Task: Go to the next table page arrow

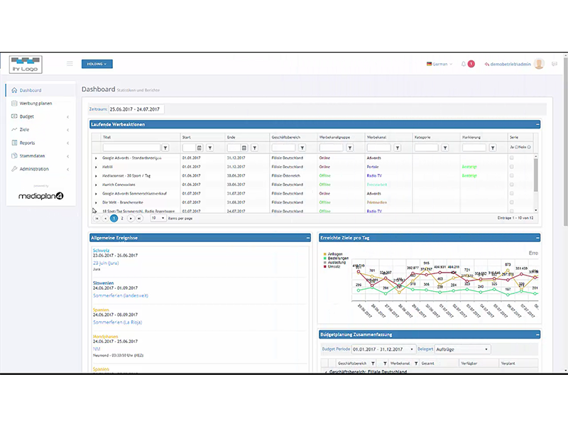Action: click(130, 218)
